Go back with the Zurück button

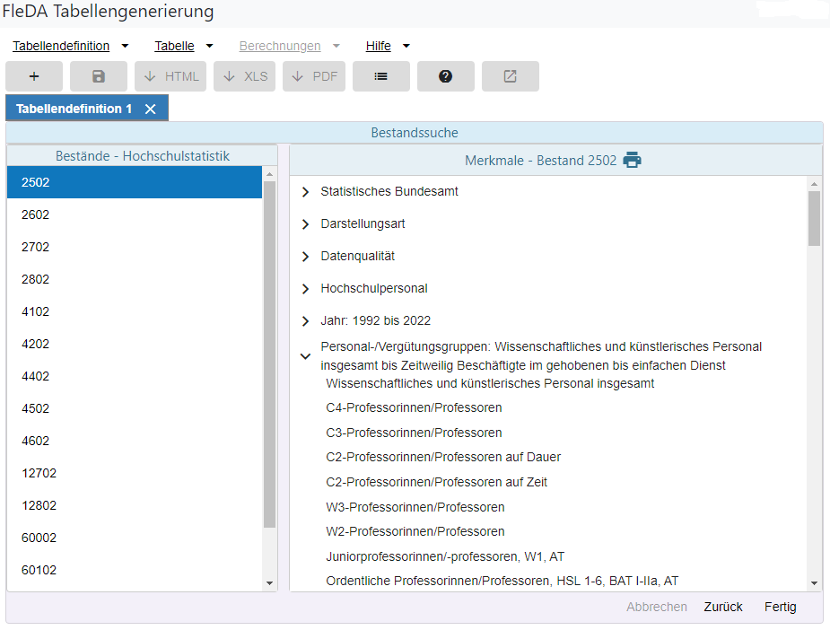pyautogui.click(x=722, y=607)
